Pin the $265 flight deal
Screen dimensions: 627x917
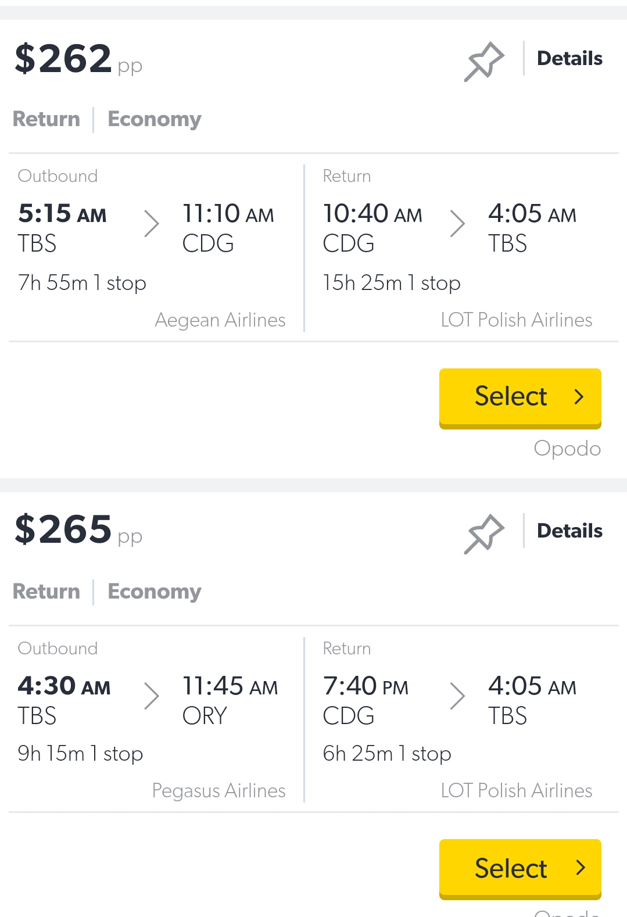coord(484,533)
